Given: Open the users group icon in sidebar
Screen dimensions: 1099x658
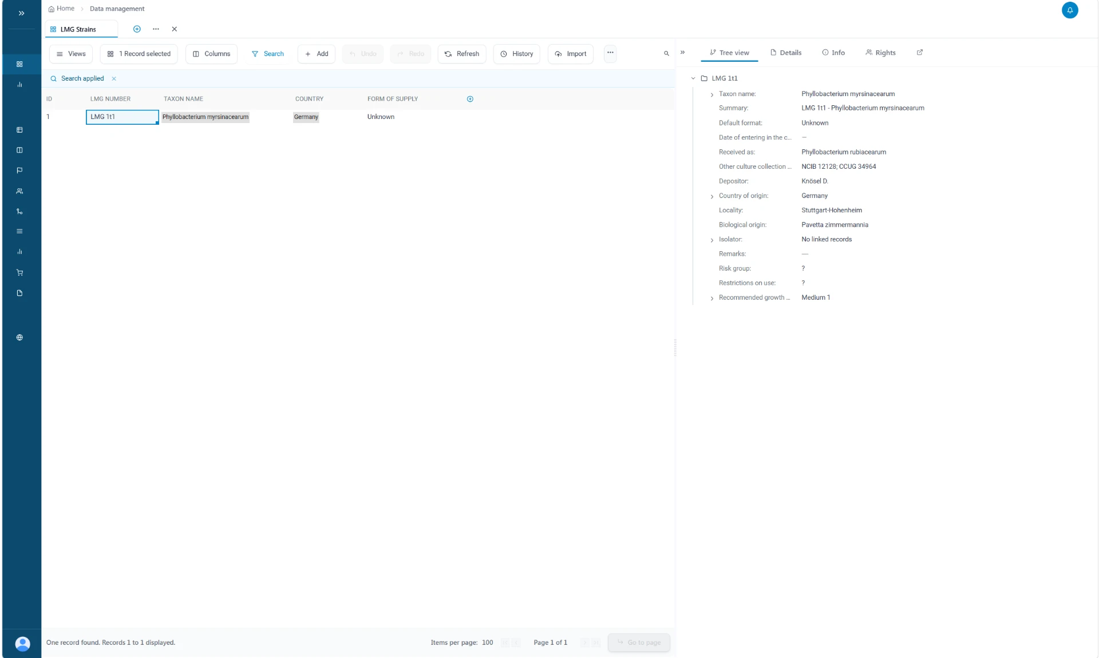Looking at the screenshot, I should 19,191.
